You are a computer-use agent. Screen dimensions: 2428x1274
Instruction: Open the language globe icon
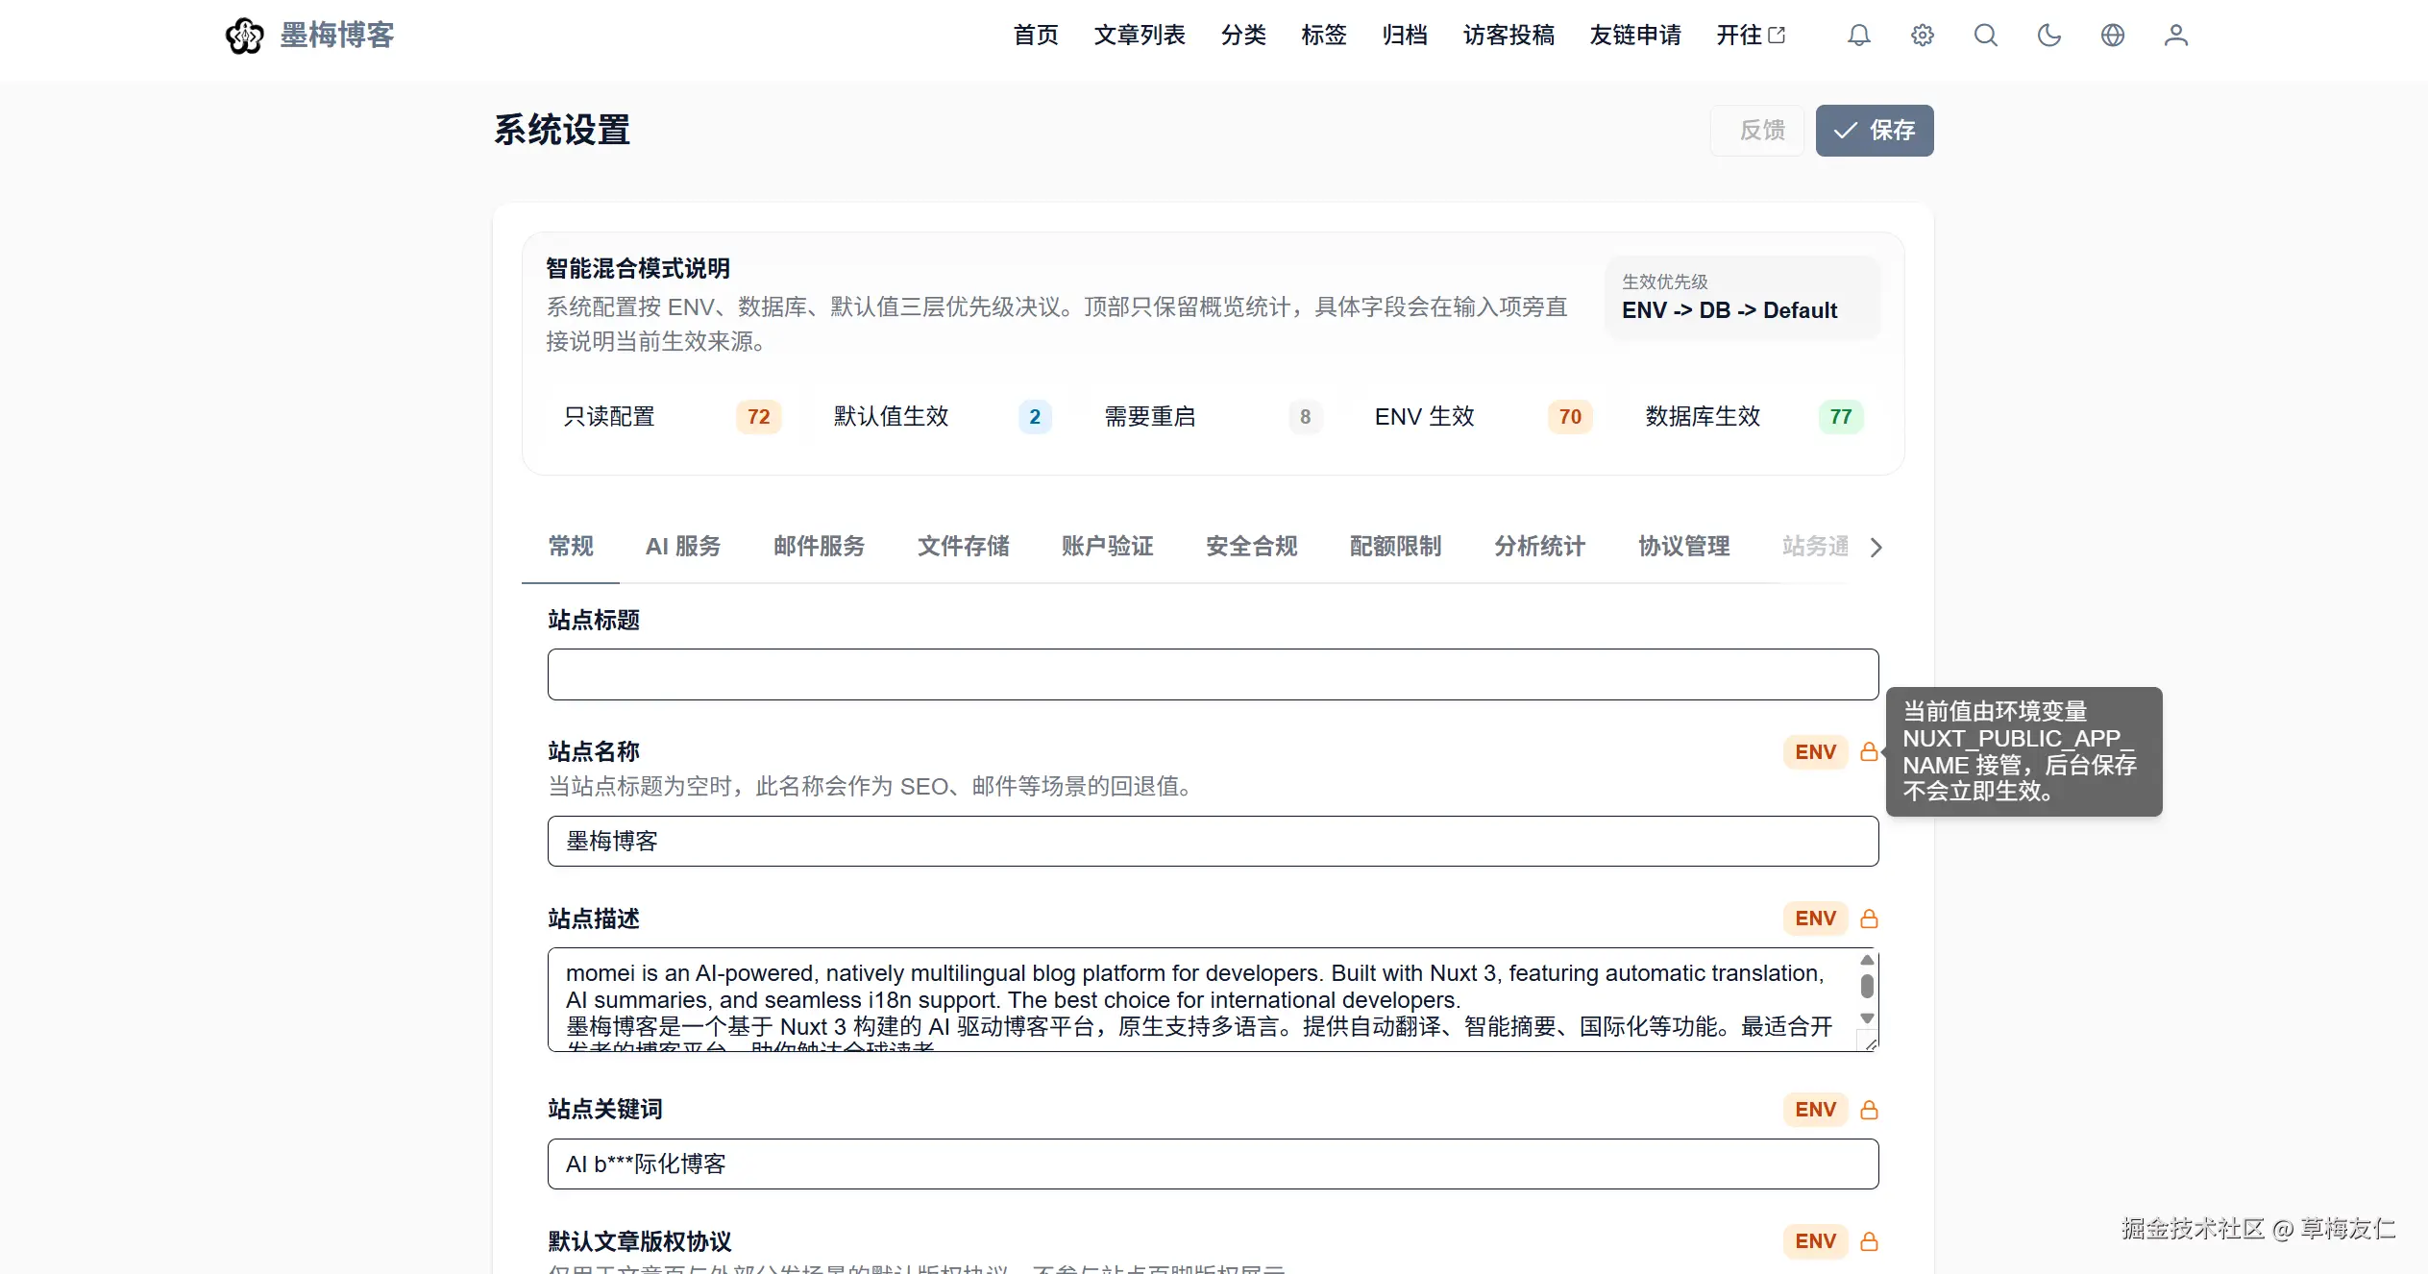click(x=2112, y=36)
